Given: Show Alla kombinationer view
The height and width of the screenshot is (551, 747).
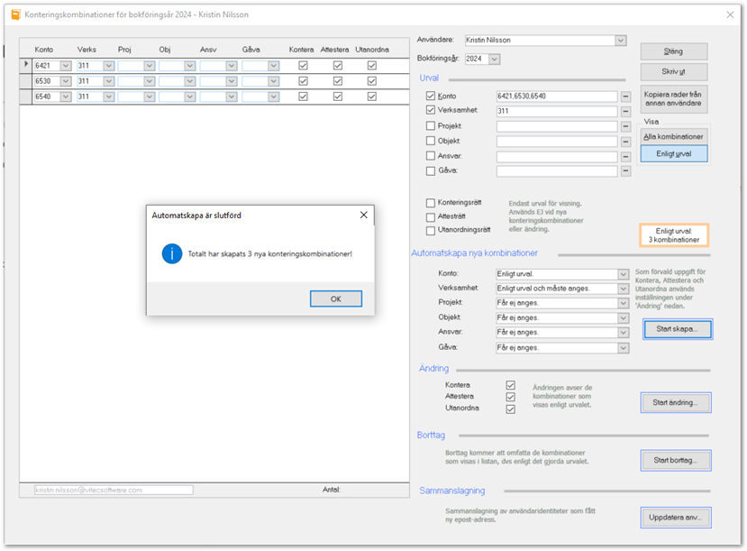Looking at the screenshot, I should point(675,136).
